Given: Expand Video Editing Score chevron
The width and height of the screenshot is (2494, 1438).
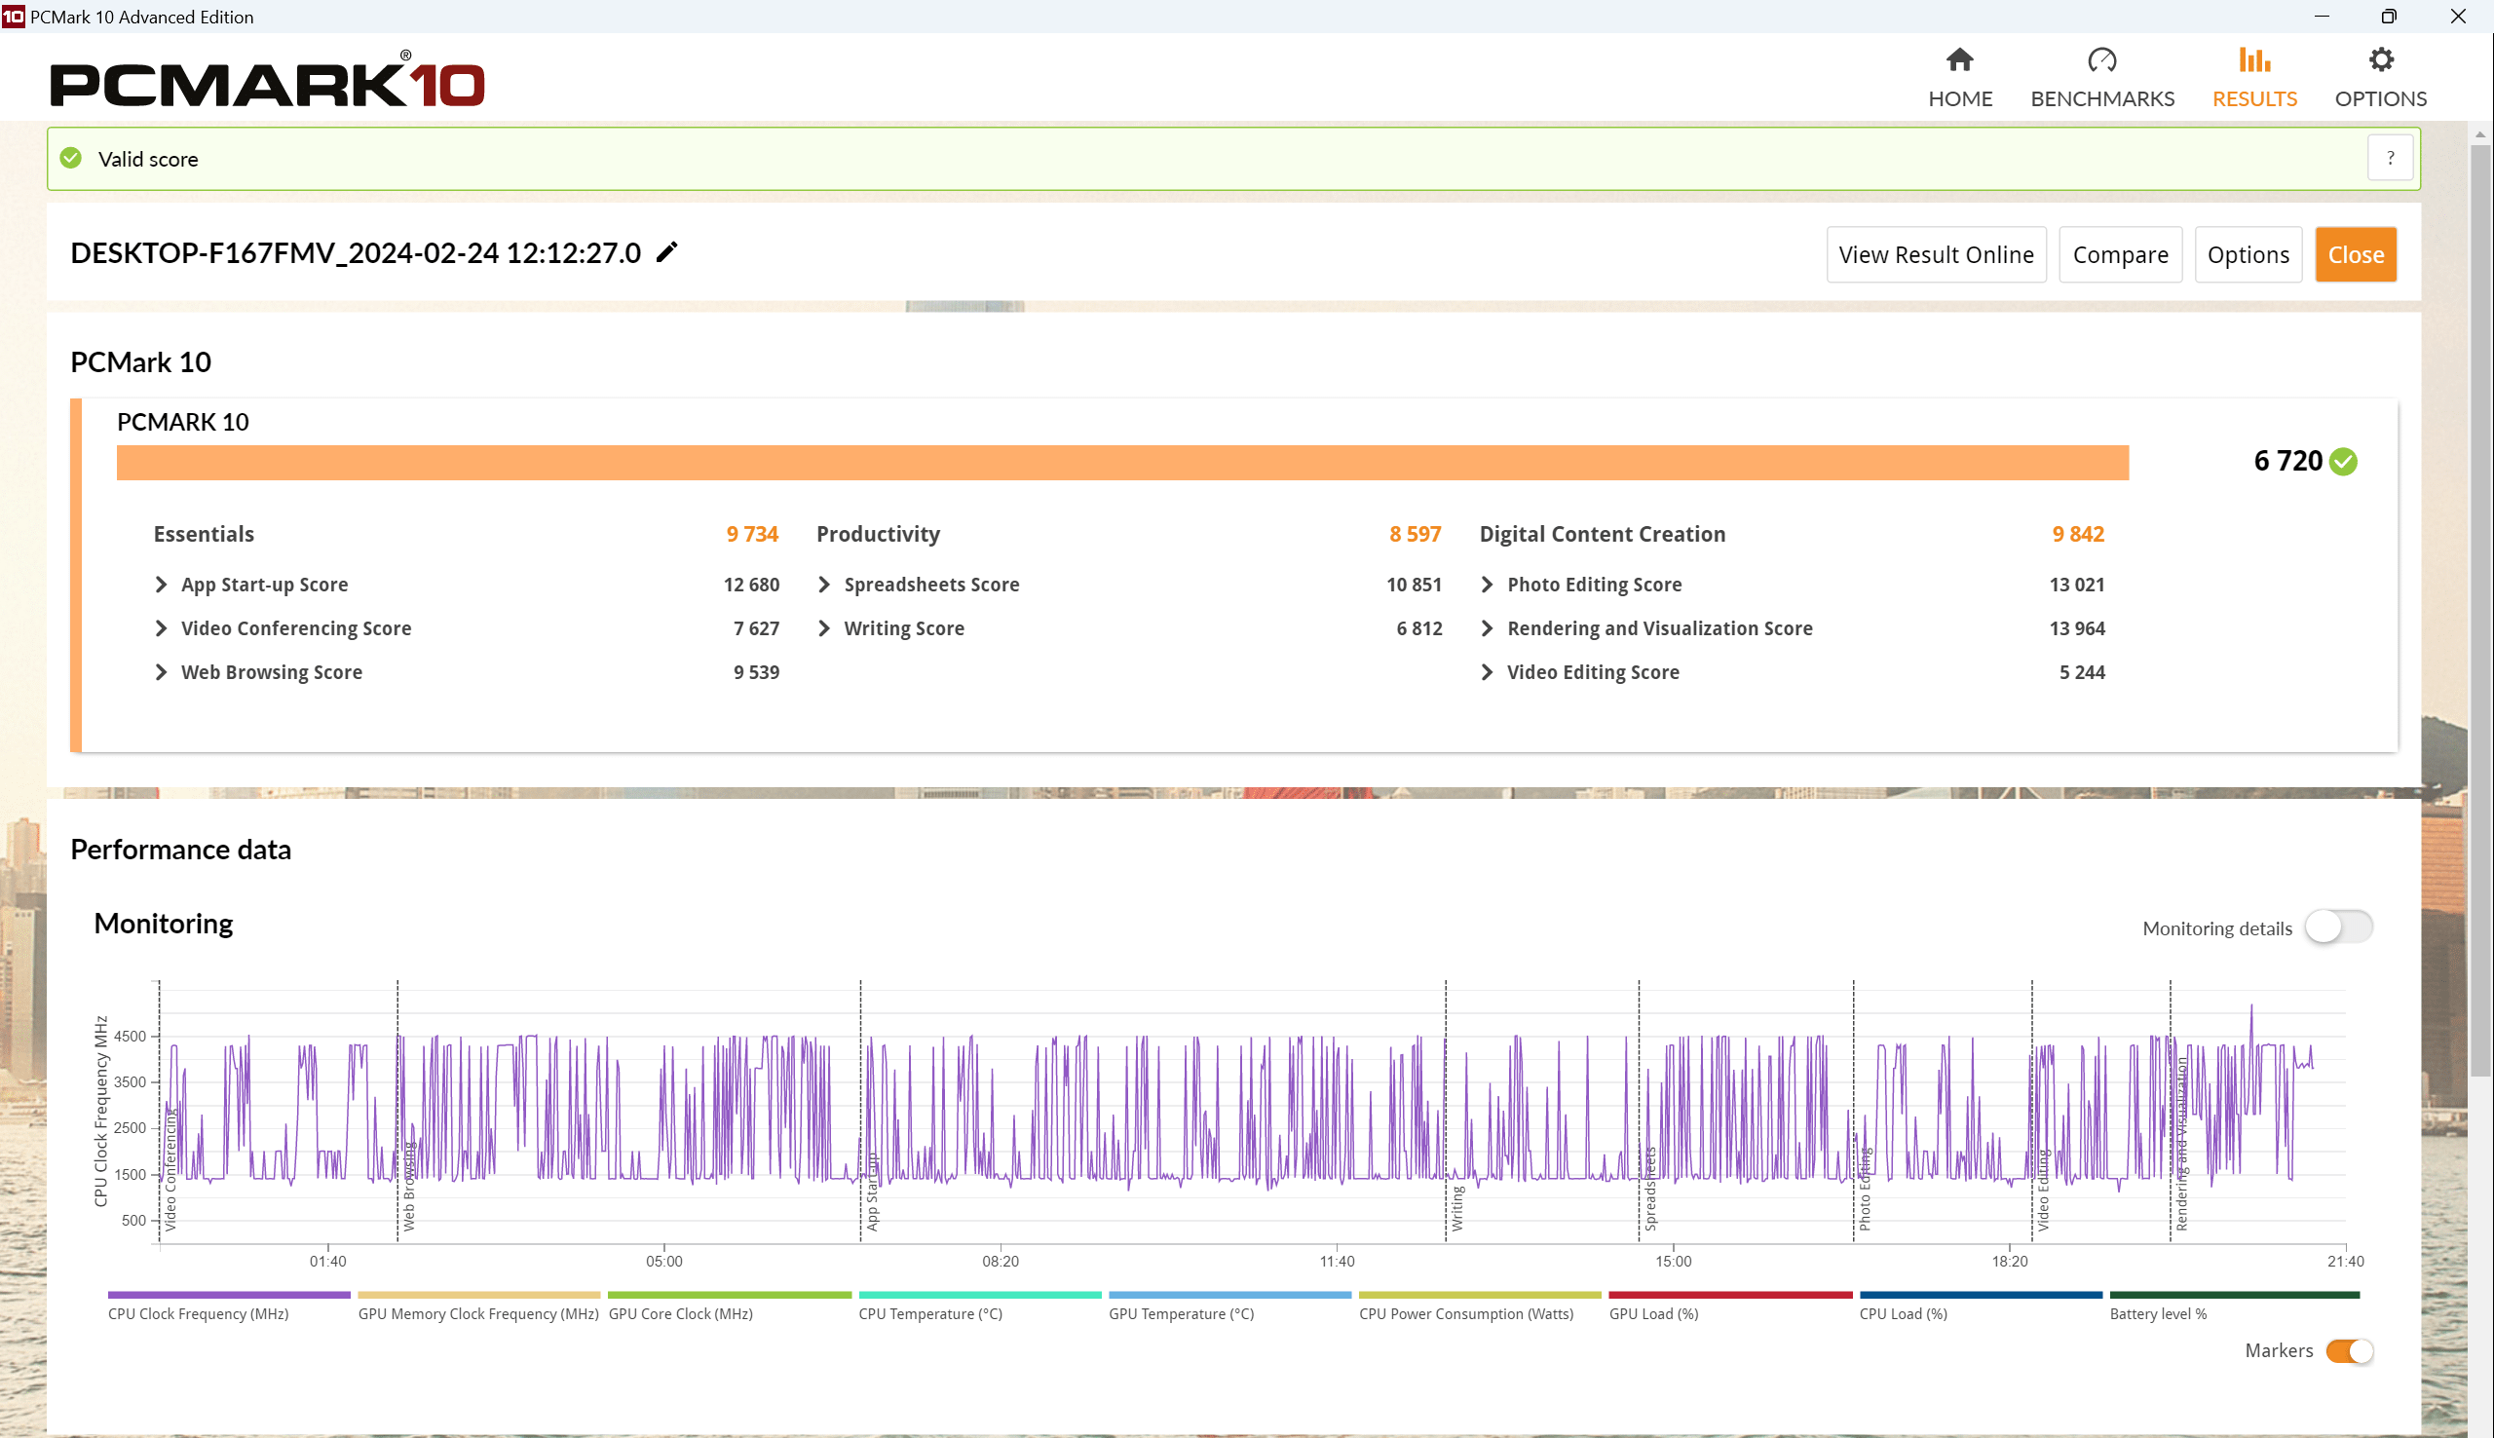Looking at the screenshot, I should (x=1488, y=672).
